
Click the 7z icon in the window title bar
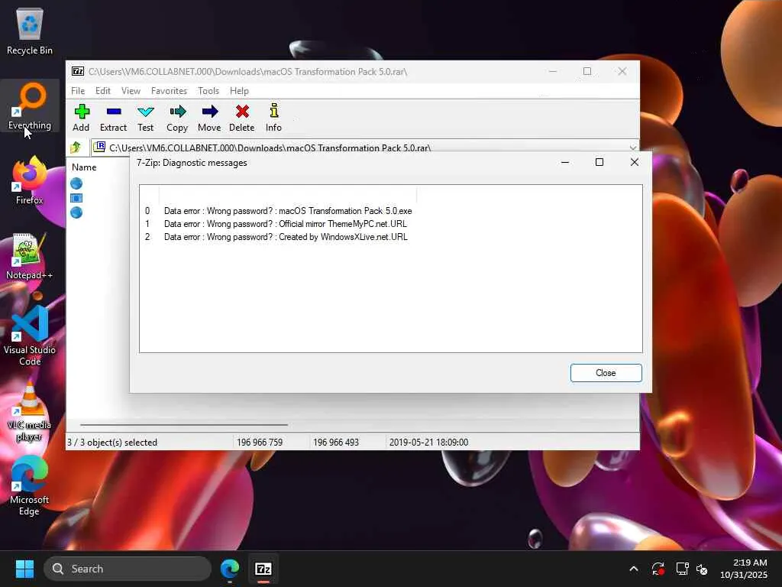(x=78, y=71)
